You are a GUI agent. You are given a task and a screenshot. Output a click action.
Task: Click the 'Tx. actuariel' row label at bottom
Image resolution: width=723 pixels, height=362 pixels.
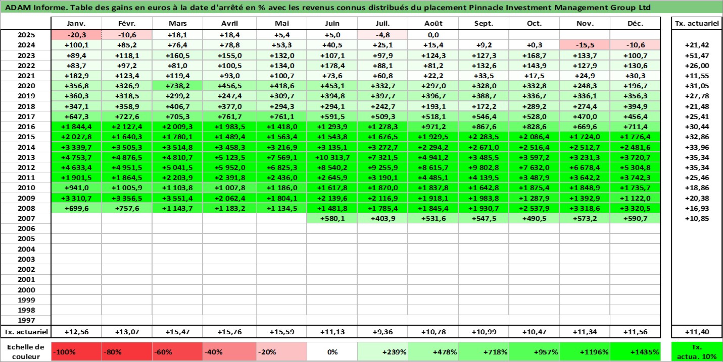click(x=26, y=332)
